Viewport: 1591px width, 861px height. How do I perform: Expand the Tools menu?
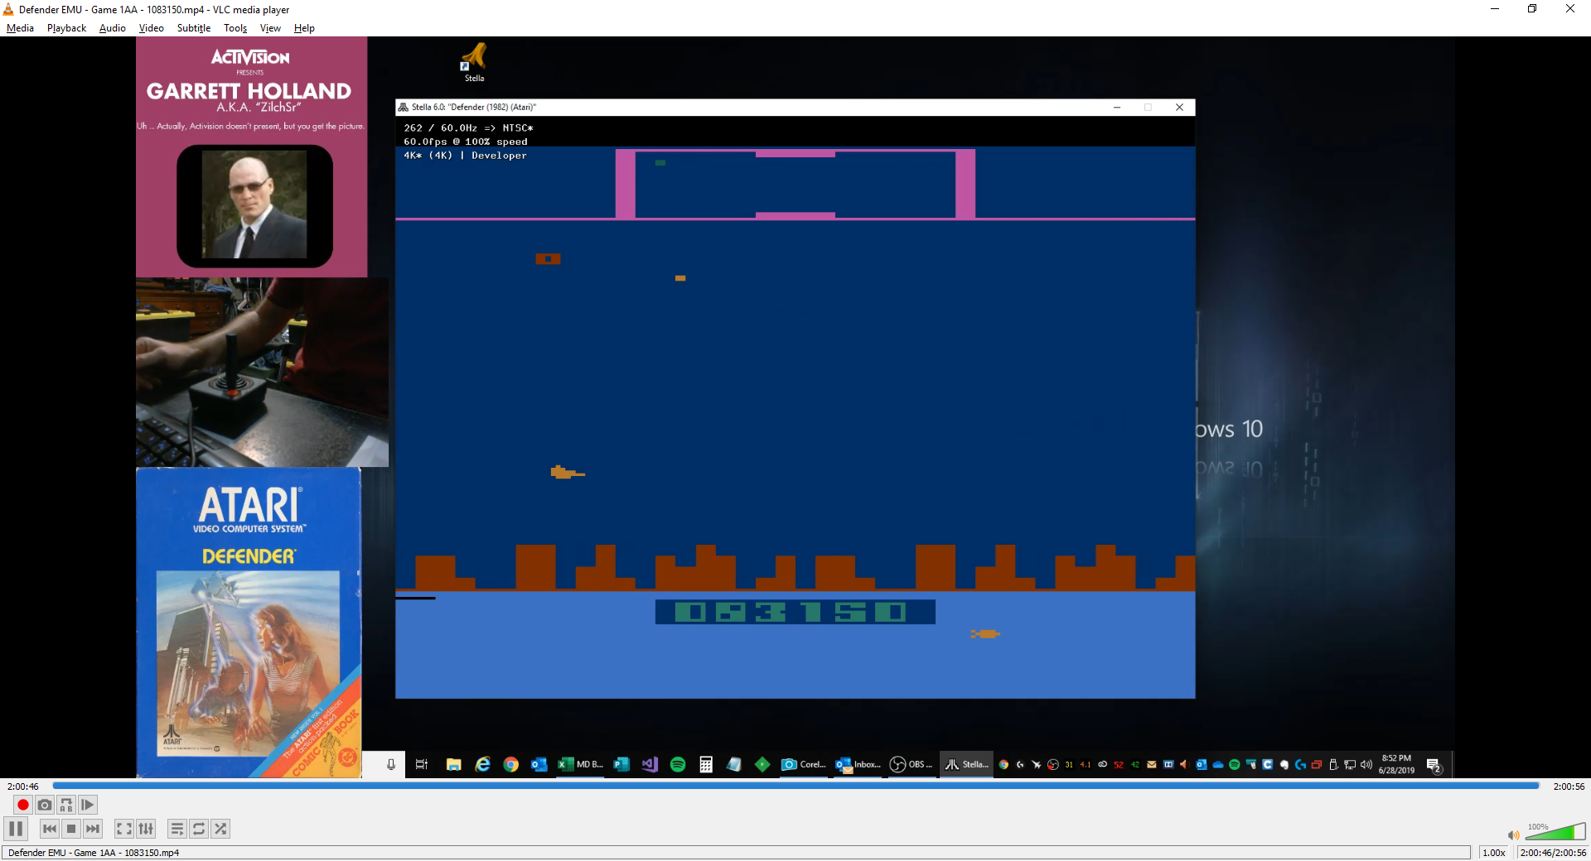coord(235,28)
